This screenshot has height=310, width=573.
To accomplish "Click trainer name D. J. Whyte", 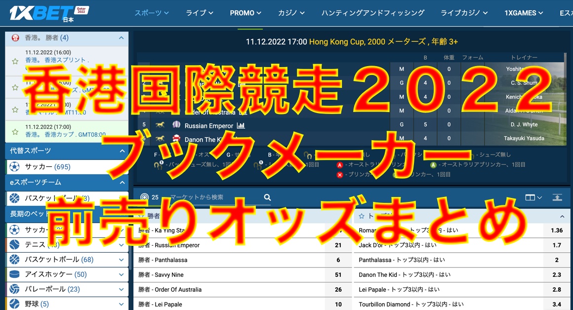I will 524,124.
